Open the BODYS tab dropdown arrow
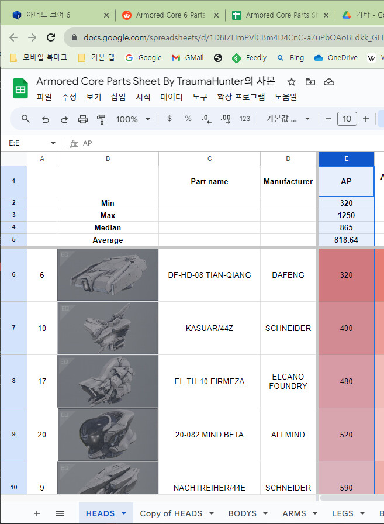384x524 pixels. (265, 513)
